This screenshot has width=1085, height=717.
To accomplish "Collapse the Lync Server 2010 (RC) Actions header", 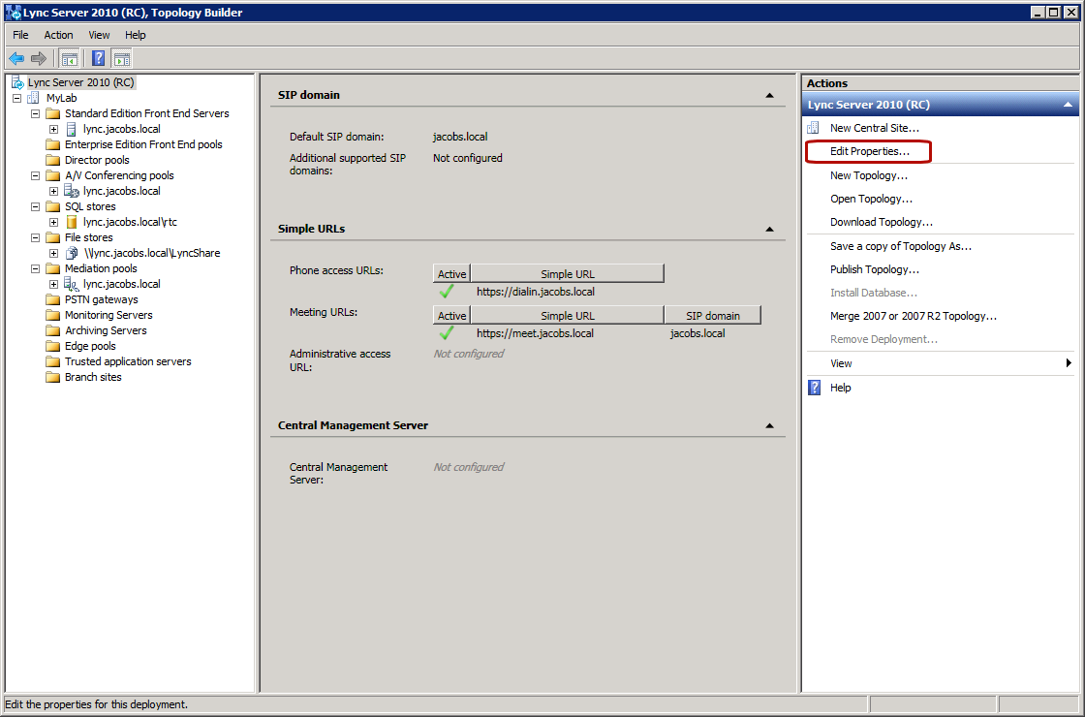I will click(1068, 105).
